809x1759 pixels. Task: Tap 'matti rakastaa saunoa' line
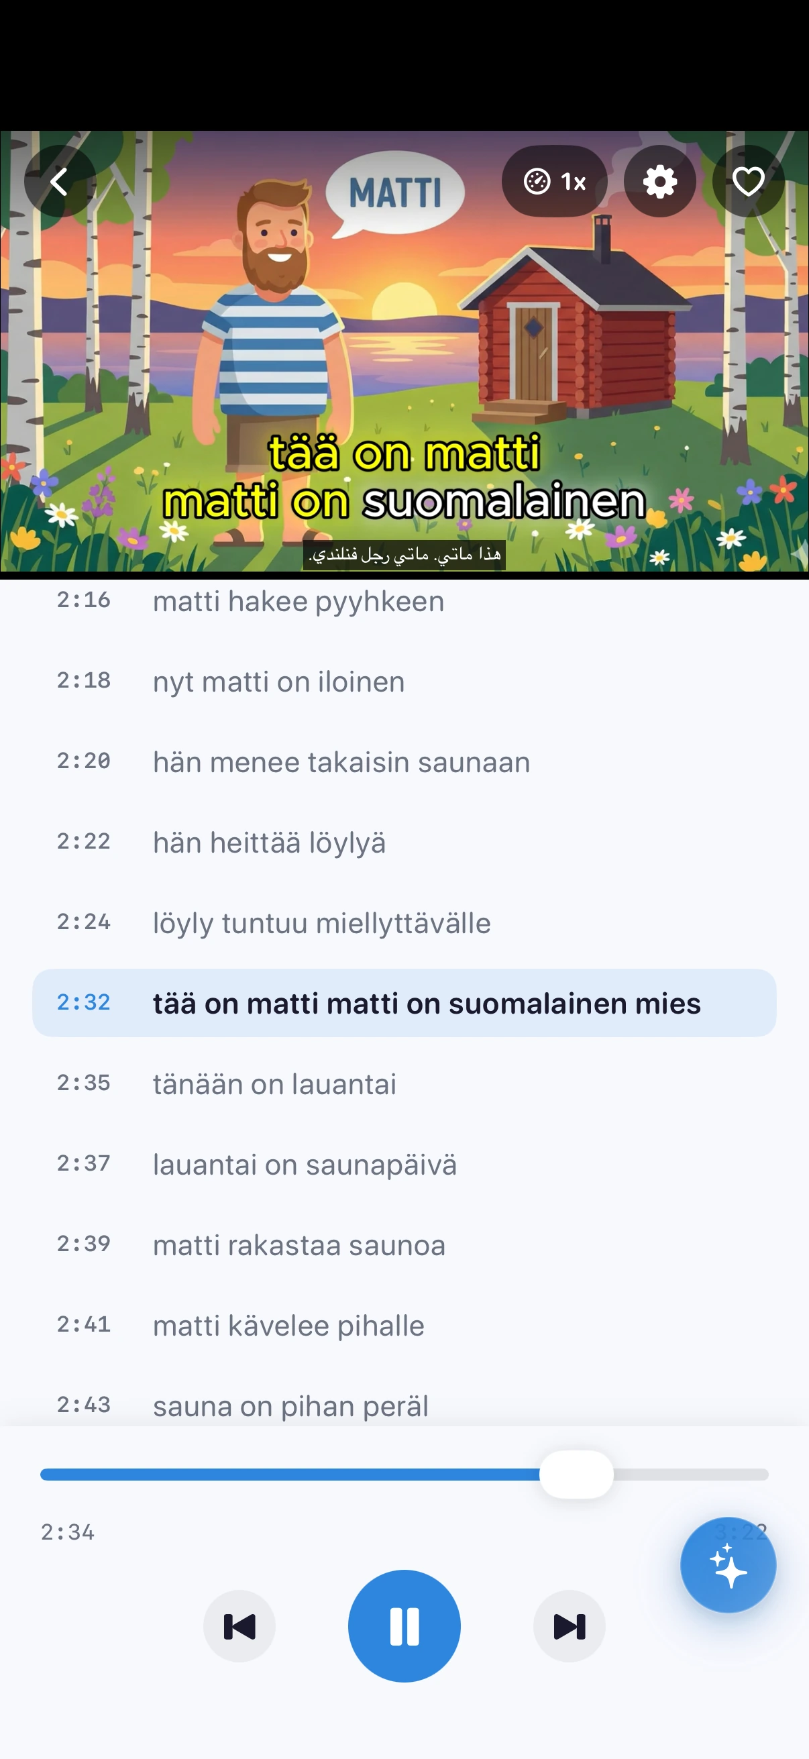404,1245
